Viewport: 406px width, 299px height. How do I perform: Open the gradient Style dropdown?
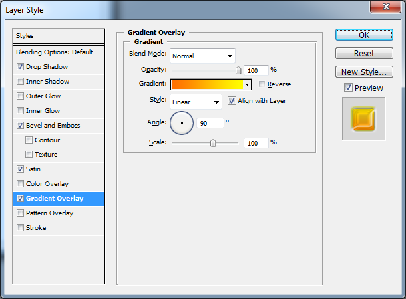point(196,102)
